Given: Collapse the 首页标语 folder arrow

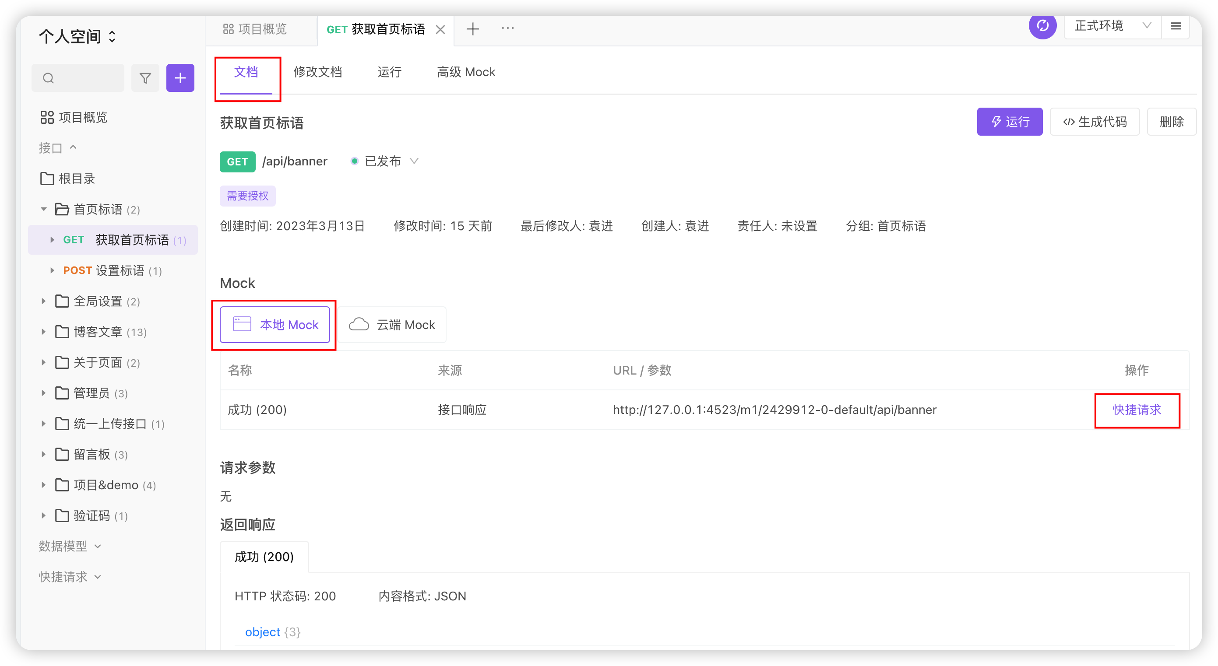Looking at the screenshot, I should pos(43,209).
